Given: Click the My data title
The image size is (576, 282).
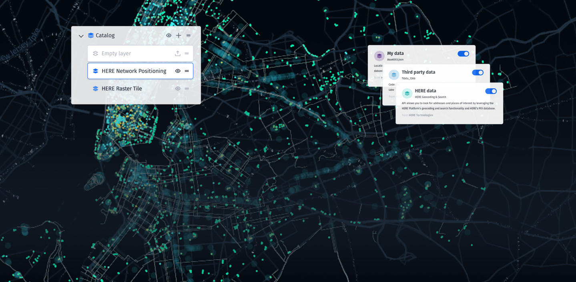Looking at the screenshot, I should click(x=395, y=53).
